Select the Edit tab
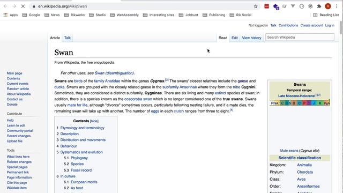This screenshot has width=343, height=193. [235, 38]
